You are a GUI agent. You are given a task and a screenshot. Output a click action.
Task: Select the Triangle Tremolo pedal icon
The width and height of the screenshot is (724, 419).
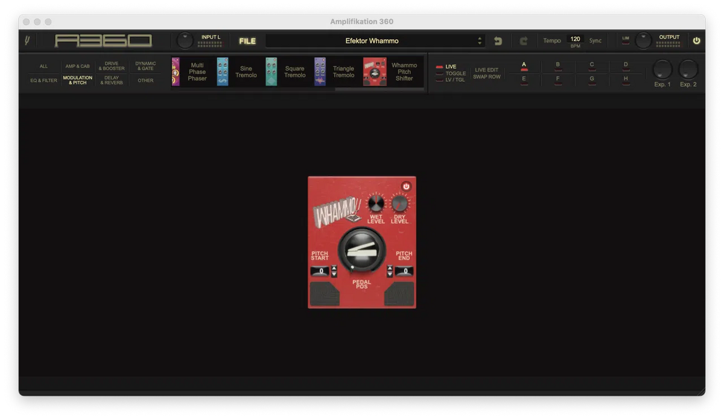(x=320, y=72)
